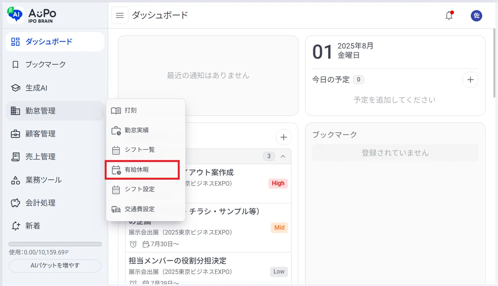Screen dimensions: 498x286
Task: Click the 売上管理 receipt icon
Action: click(x=15, y=157)
